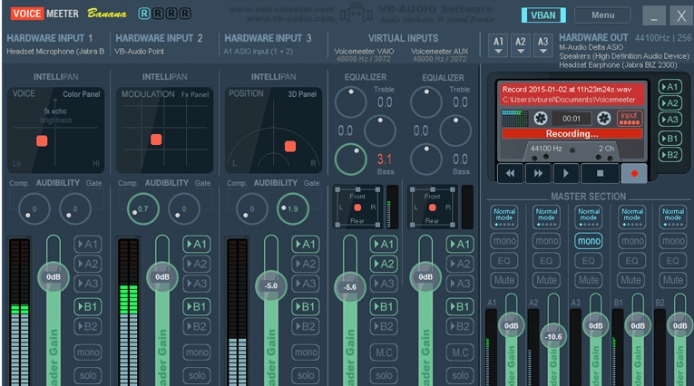Image resolution: width=694 pixels, height=386 pixels.
Task: Click the highlighted mono button in Master Section
Action: pyautogui.click(x=588, y=241)
